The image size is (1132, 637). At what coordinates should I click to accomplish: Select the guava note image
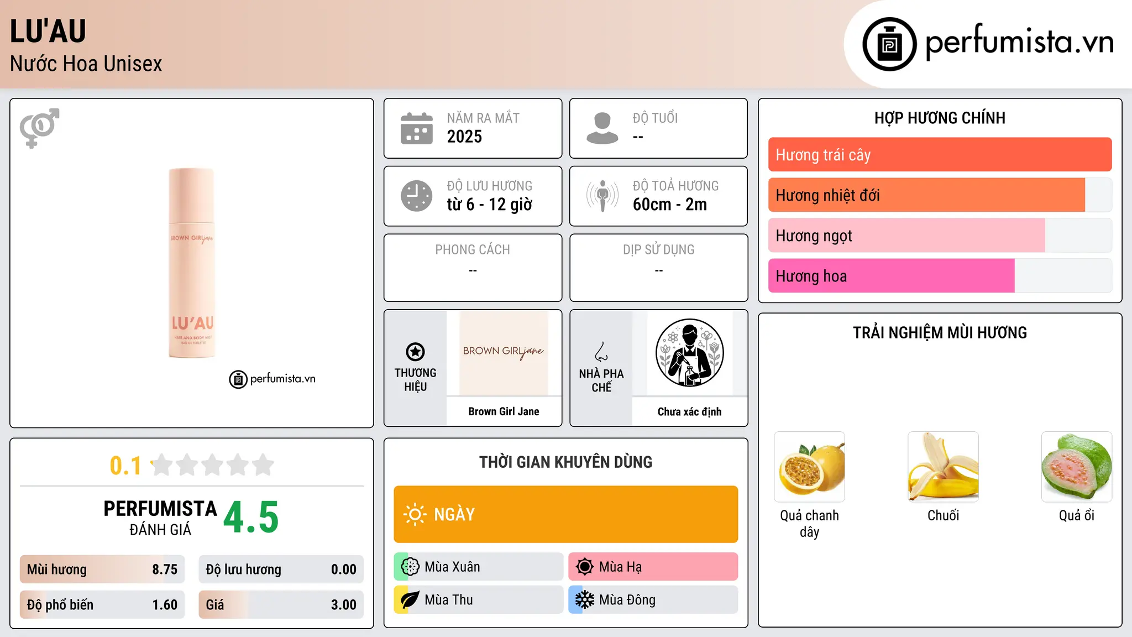1077,467
